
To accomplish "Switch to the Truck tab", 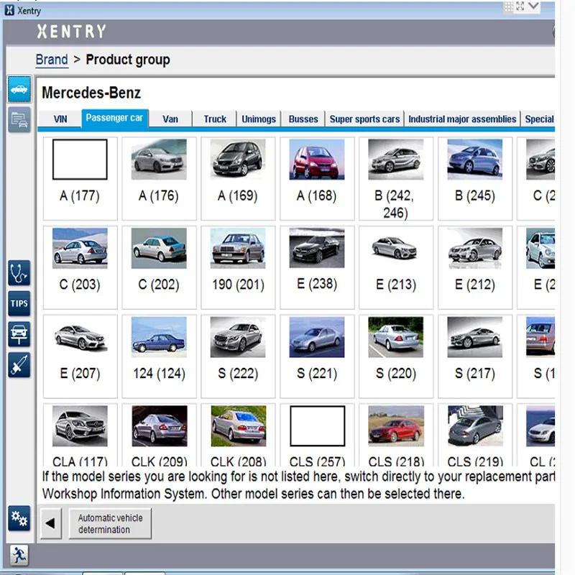I will pyautogui.click(x=215, y=119).
